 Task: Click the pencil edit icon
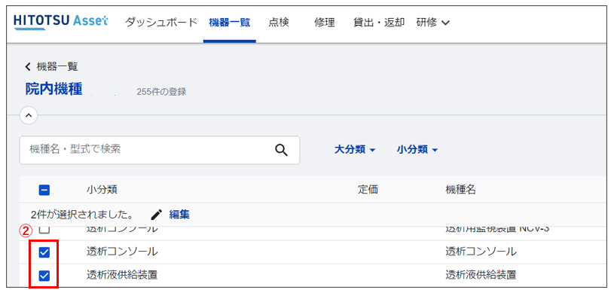[x=156, y=215]
